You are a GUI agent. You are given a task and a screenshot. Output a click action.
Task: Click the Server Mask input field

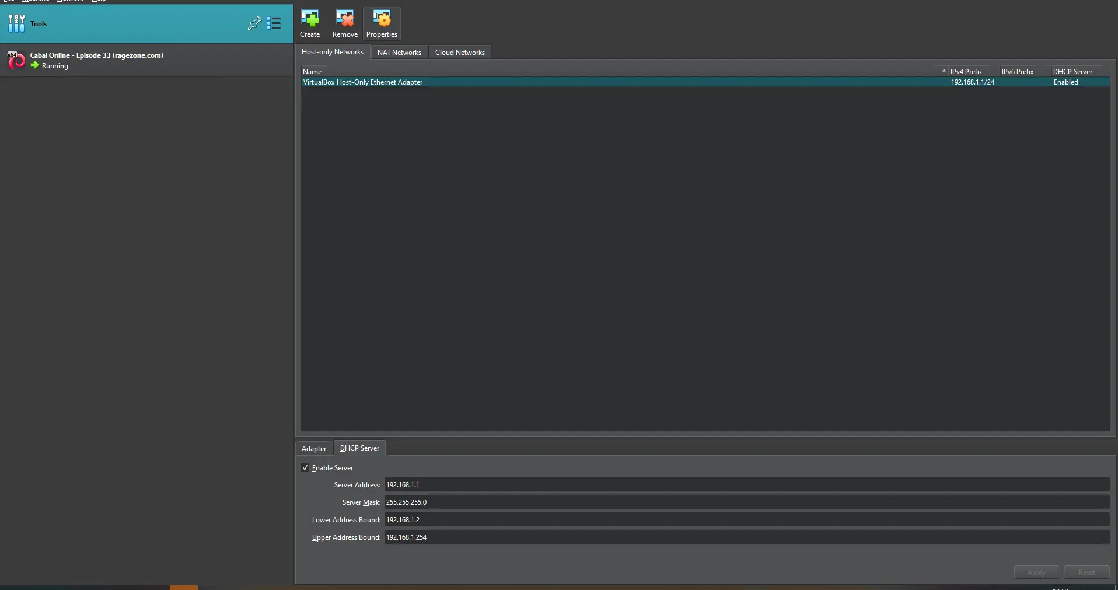pyautogui.click(x=747, y=502)
